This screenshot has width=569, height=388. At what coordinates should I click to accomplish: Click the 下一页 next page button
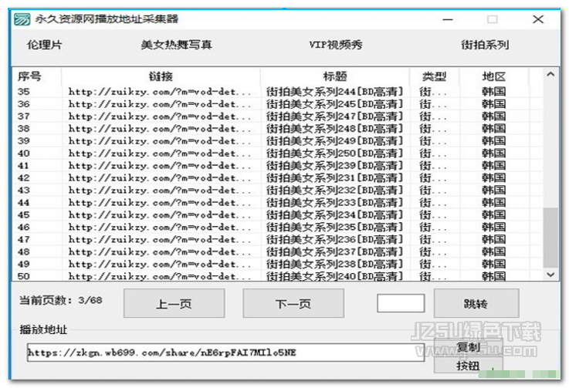pyautogui.click(x=293, y=304)
